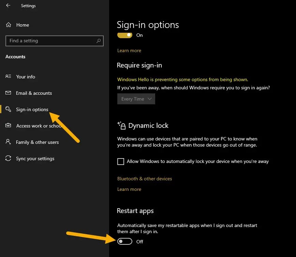
Task: Click the "If you've been away" question text
Action: click(x=193, y=88)
